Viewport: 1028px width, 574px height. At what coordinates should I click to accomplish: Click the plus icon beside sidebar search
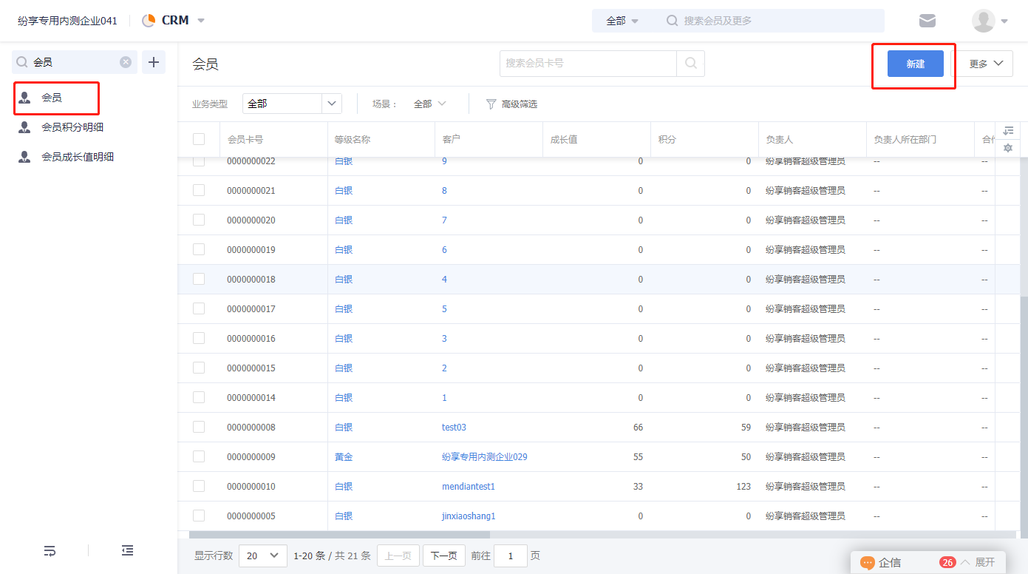(154, 62)
